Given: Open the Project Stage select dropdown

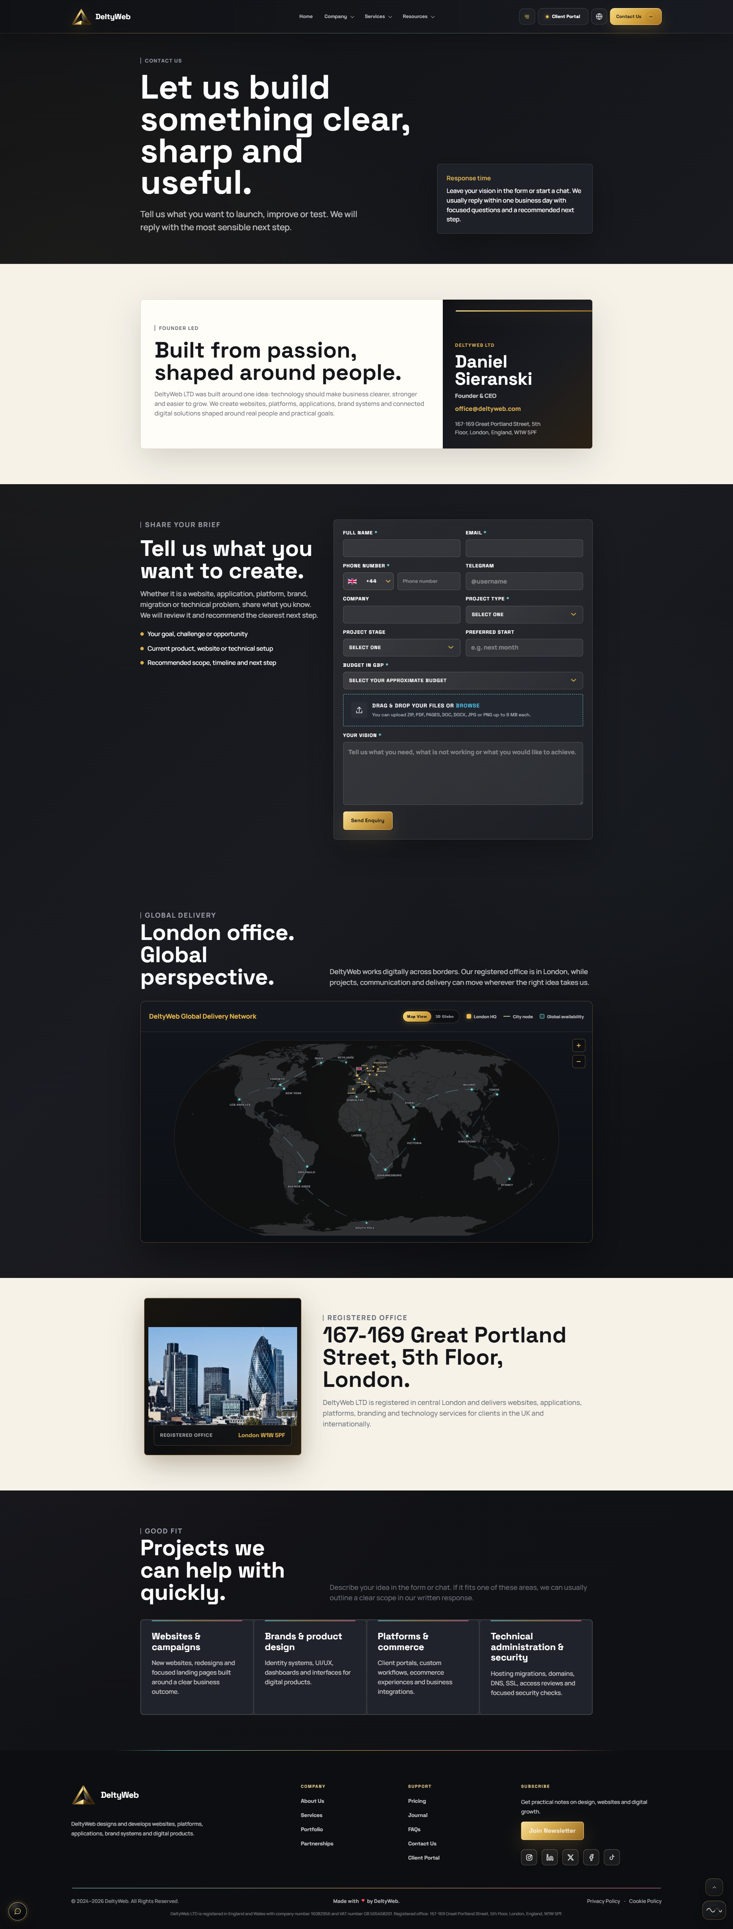Looking at the screenshot, I should coord(402,647).
